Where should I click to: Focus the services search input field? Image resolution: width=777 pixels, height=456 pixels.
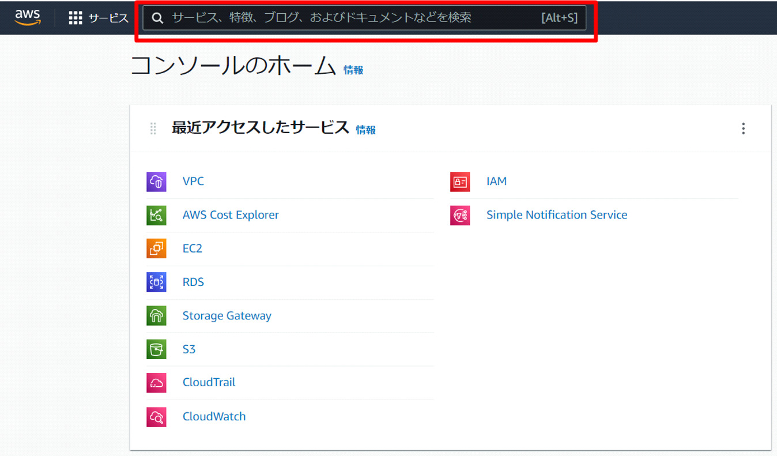coord(364,18)
